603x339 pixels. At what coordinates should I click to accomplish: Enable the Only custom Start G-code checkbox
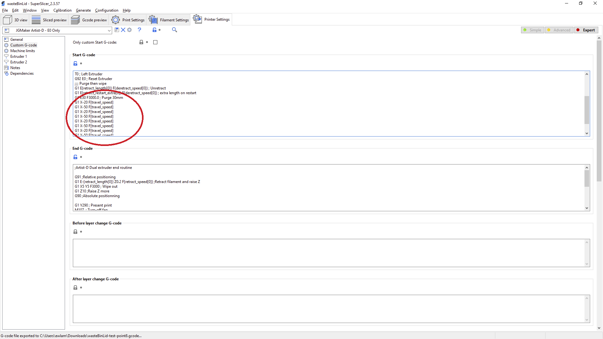coord(155,42)
